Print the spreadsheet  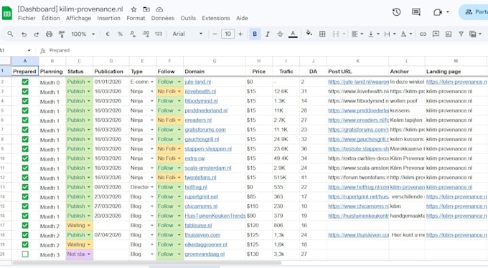pyautogui.click(x=49, y=34)
